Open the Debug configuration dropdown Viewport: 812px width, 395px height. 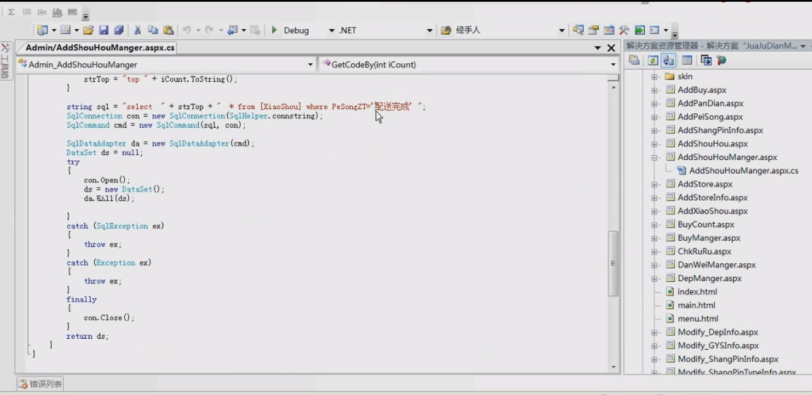[332, 30]
